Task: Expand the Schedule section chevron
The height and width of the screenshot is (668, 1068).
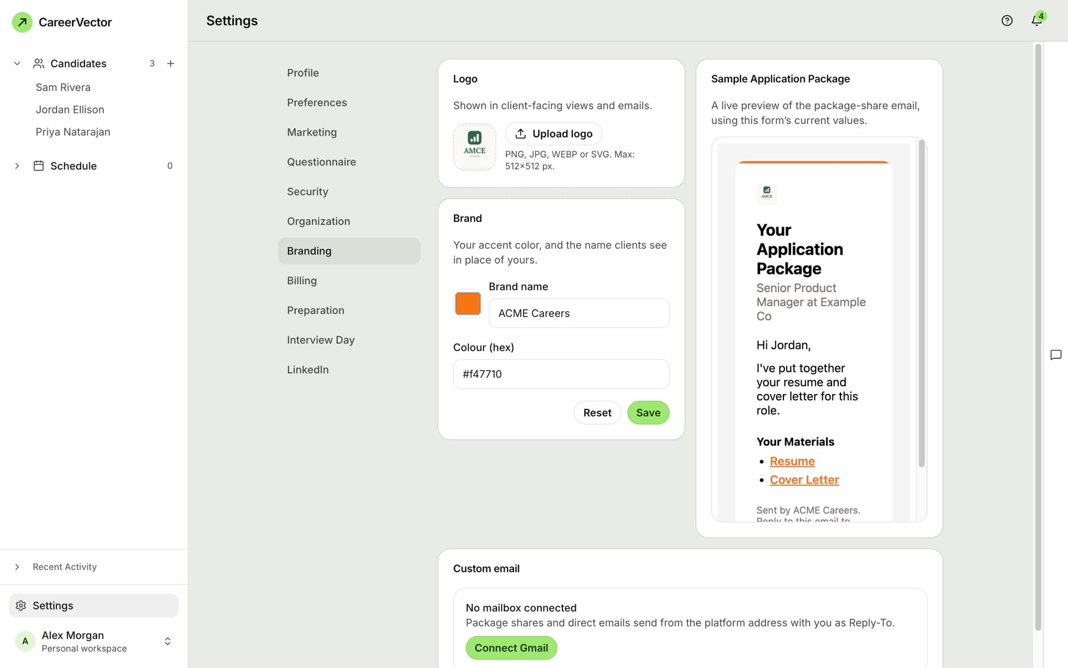Action: [17, 166]
